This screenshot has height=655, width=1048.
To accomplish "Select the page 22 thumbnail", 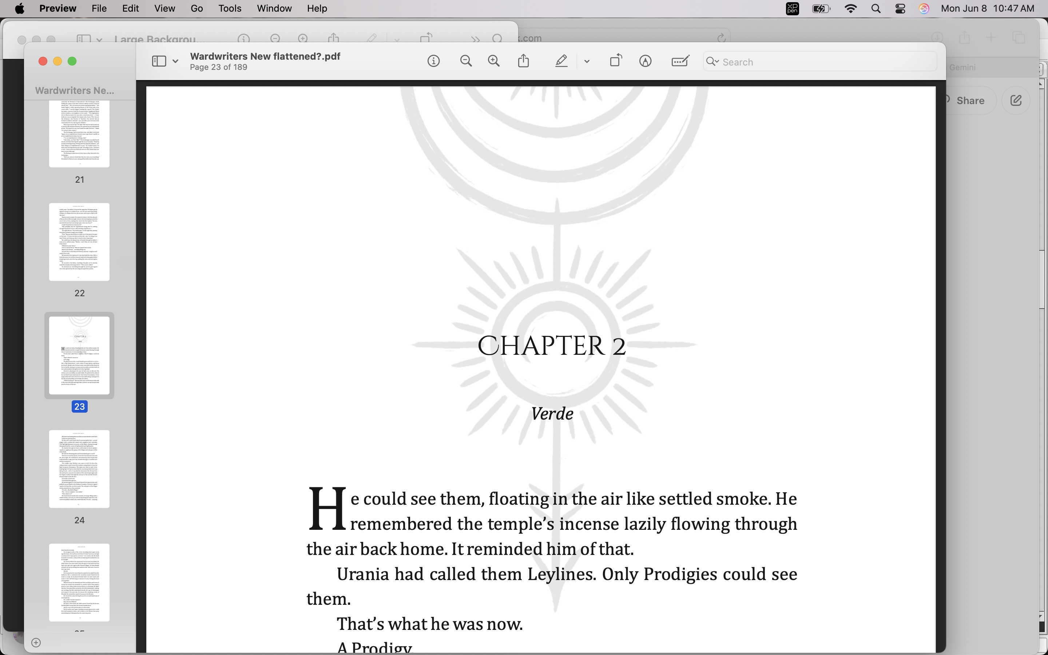I will 79,242.
